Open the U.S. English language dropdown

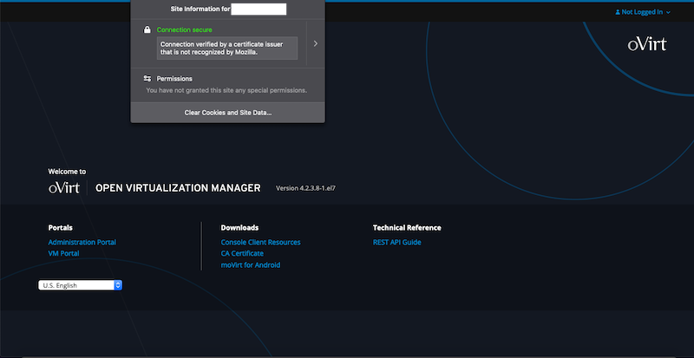coord(80,285)
